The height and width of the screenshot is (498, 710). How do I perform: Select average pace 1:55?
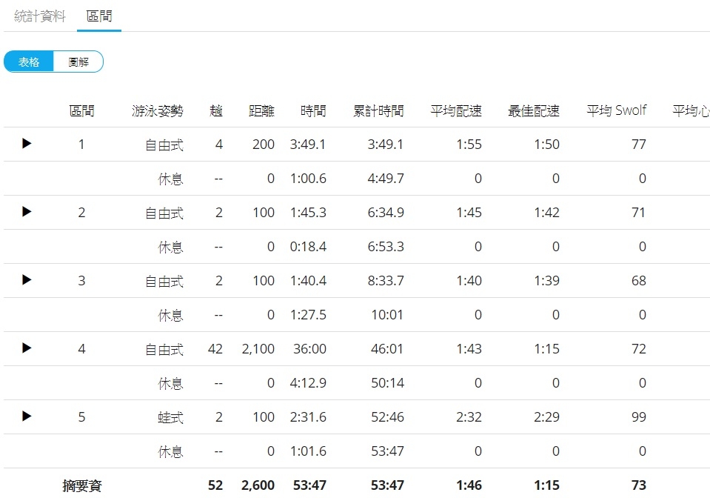coord(469,145)
